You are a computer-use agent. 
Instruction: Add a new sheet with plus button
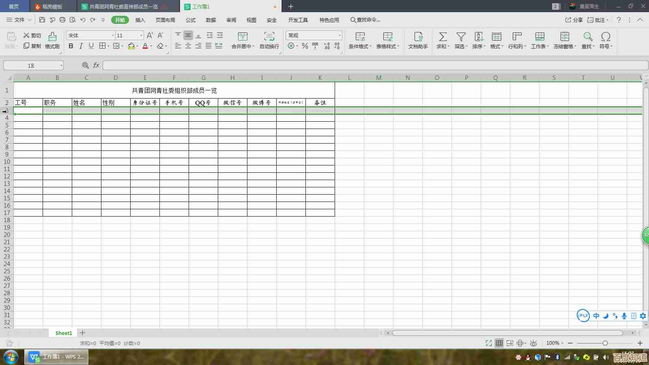pos(83,333)
